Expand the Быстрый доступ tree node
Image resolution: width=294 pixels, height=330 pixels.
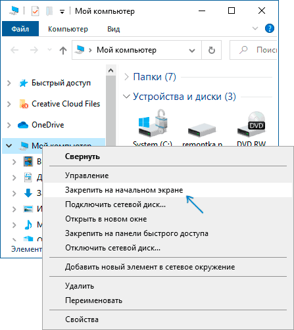pyautogui.click(x=9, y=83)
